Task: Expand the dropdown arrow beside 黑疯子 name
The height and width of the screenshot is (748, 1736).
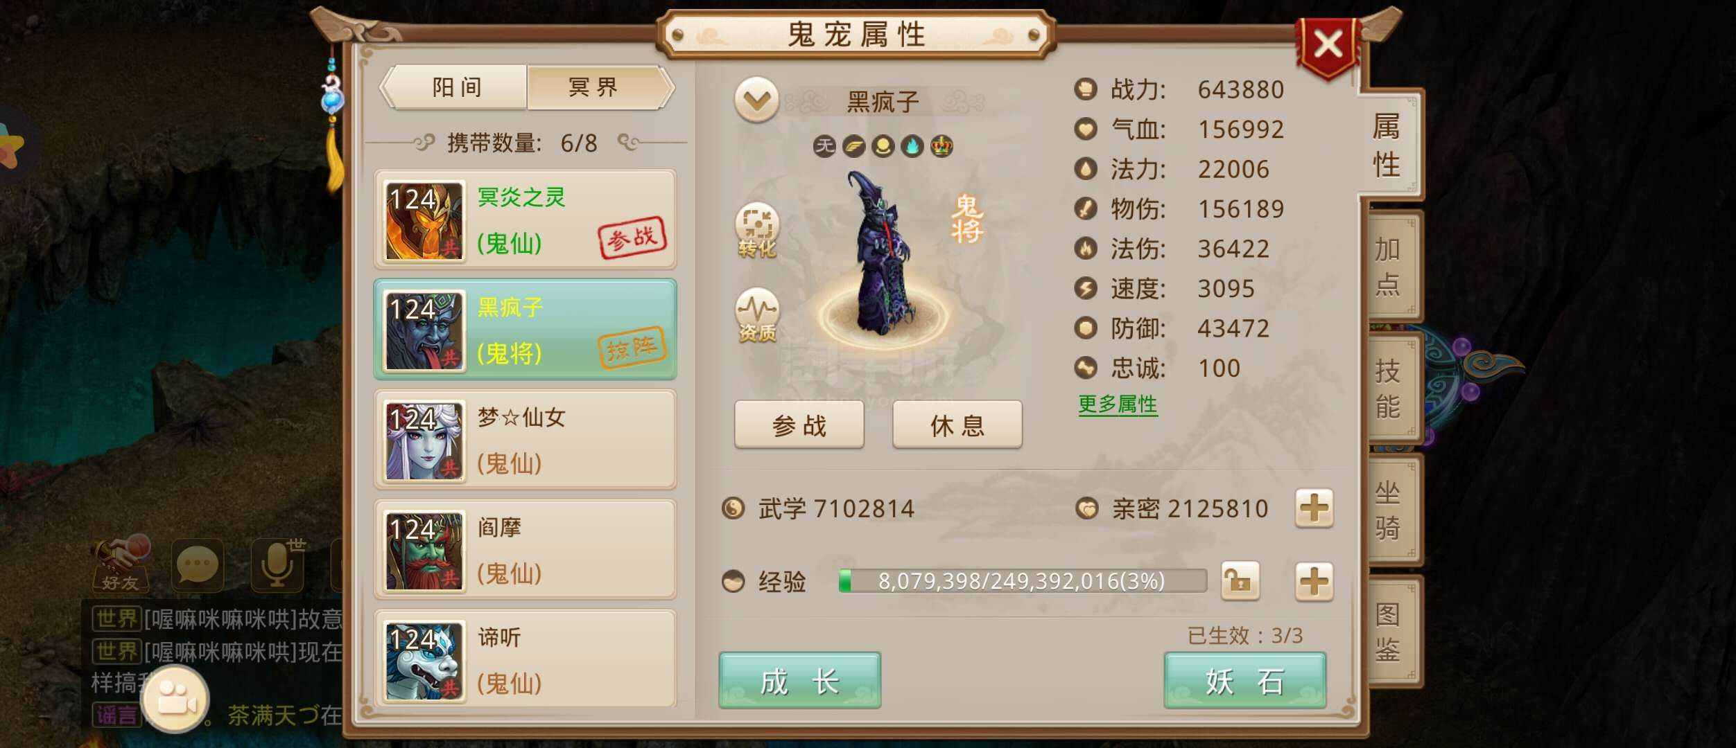Action: (x=756, y=100)
